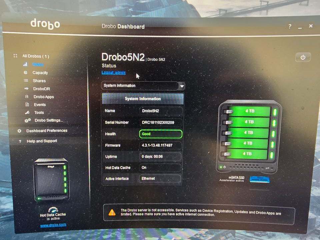The image size is (320, 240).
Task: View Events log
Action: [40, 105]
